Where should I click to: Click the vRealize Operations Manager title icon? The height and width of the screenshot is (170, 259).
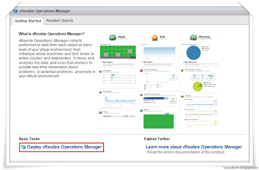[x=15, y=11]
